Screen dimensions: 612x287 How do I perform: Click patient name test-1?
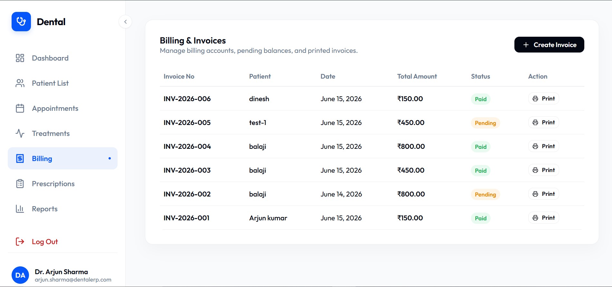(258, 122)
